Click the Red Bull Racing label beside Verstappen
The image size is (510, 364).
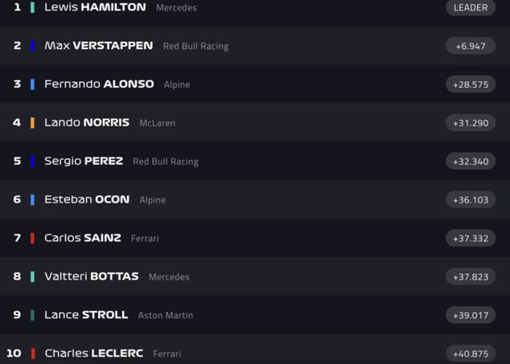coord(195,47)
